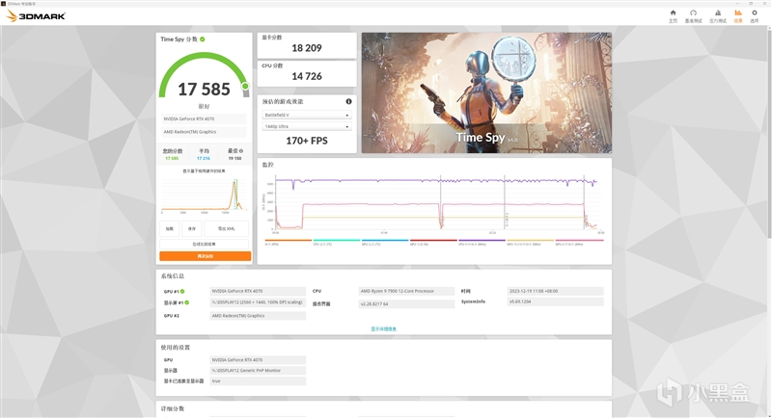Click the 2023-12-19 11:08 time field
The image size is (772, 418).
pyautogui.click(x=556, y=291)
